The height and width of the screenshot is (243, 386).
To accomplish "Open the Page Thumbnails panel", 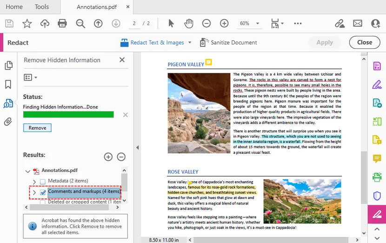I will click(x=9, y=66).
